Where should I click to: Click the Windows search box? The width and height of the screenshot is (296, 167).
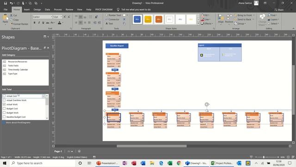[43, 163]
